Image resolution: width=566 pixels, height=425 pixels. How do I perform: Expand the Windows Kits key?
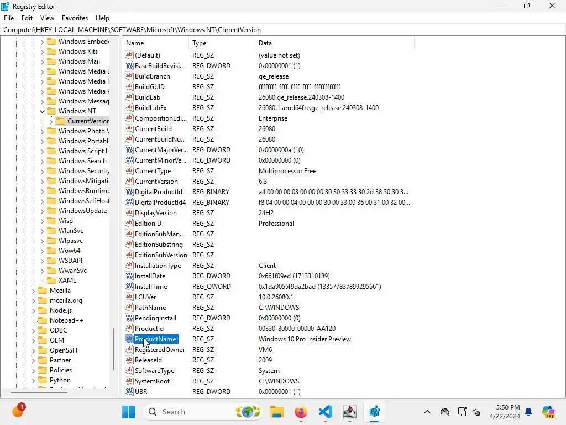[42, 51]
